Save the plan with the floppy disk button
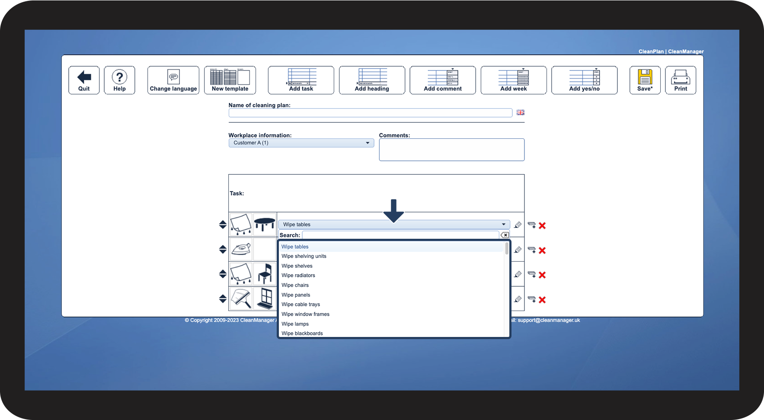This screenshot has height=420, width=764. click(645, 80)
